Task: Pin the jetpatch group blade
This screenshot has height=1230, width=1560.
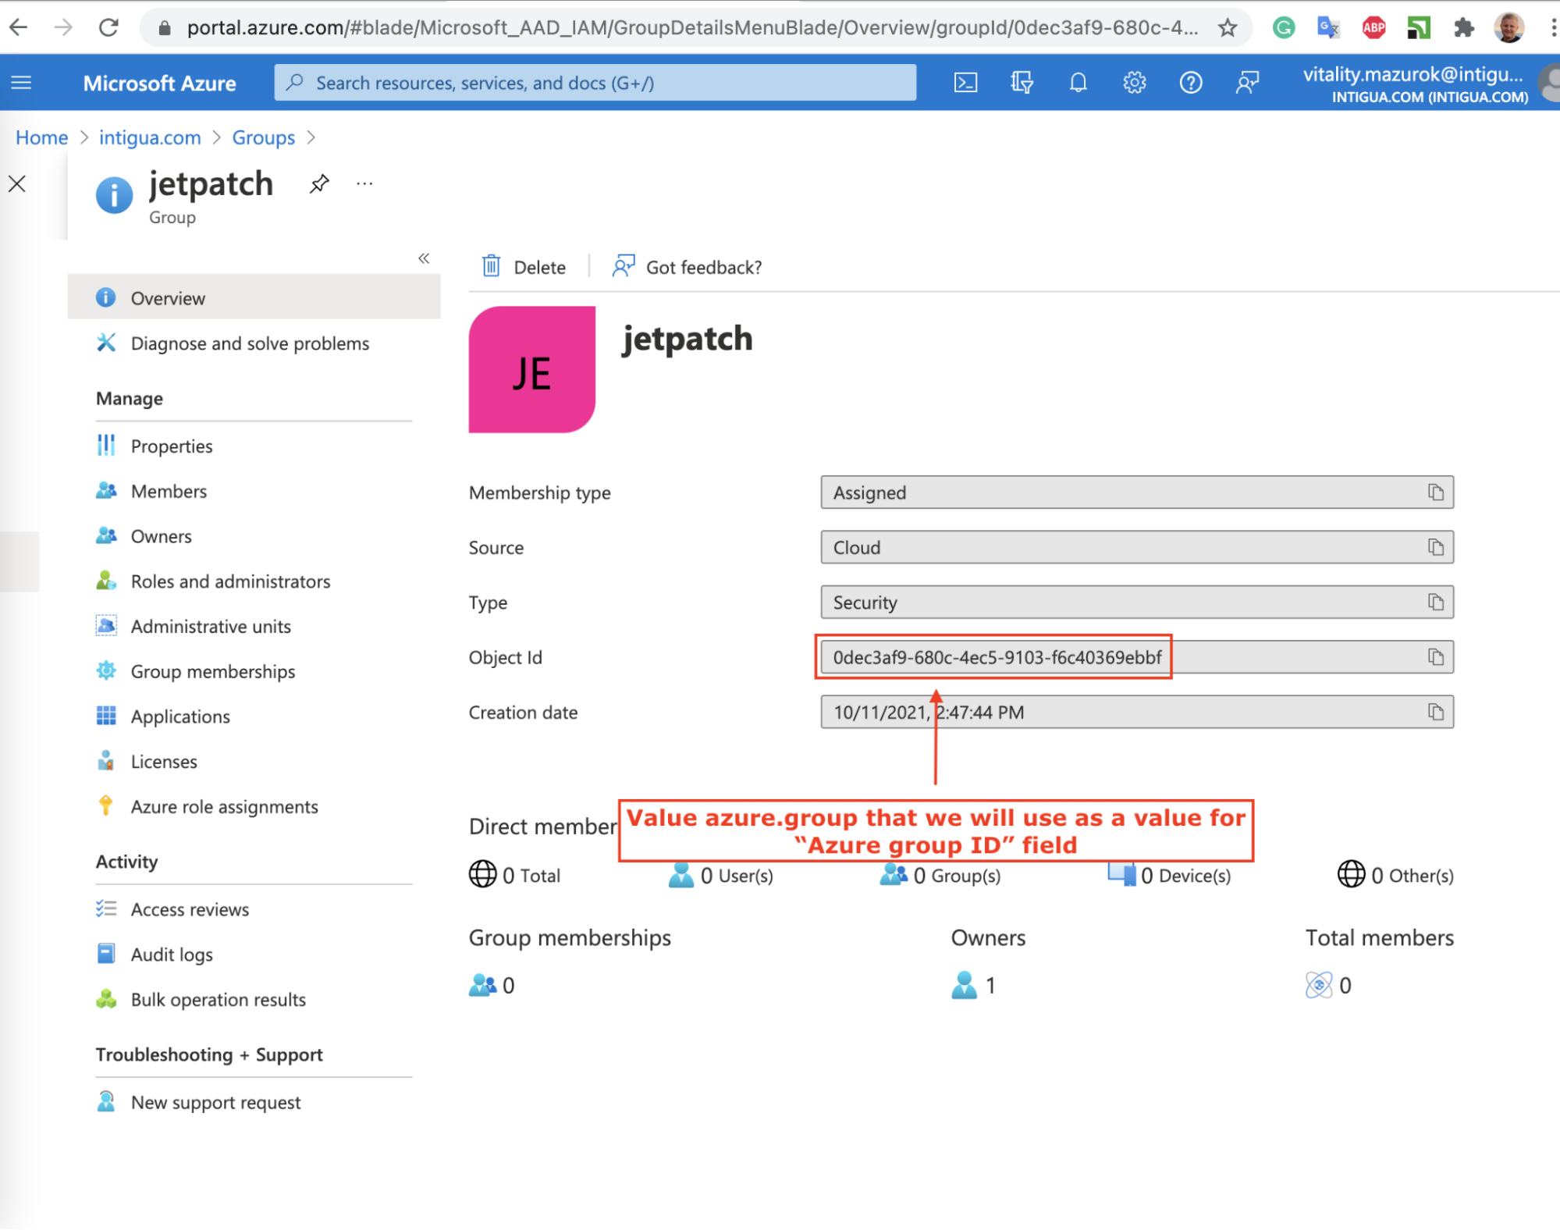Action: tap(319, 184)
